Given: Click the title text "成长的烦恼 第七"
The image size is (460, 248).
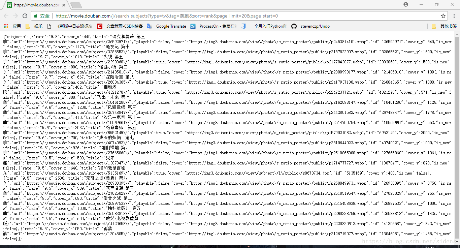Looking at the screenshot, I should click(x=117, y=137).
